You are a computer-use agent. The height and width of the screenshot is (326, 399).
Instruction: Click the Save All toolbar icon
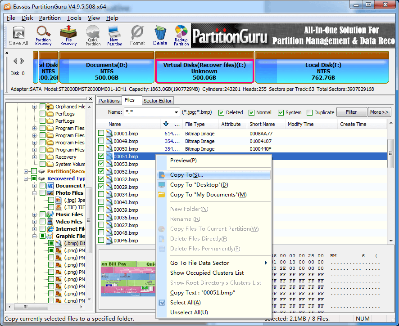18,36
